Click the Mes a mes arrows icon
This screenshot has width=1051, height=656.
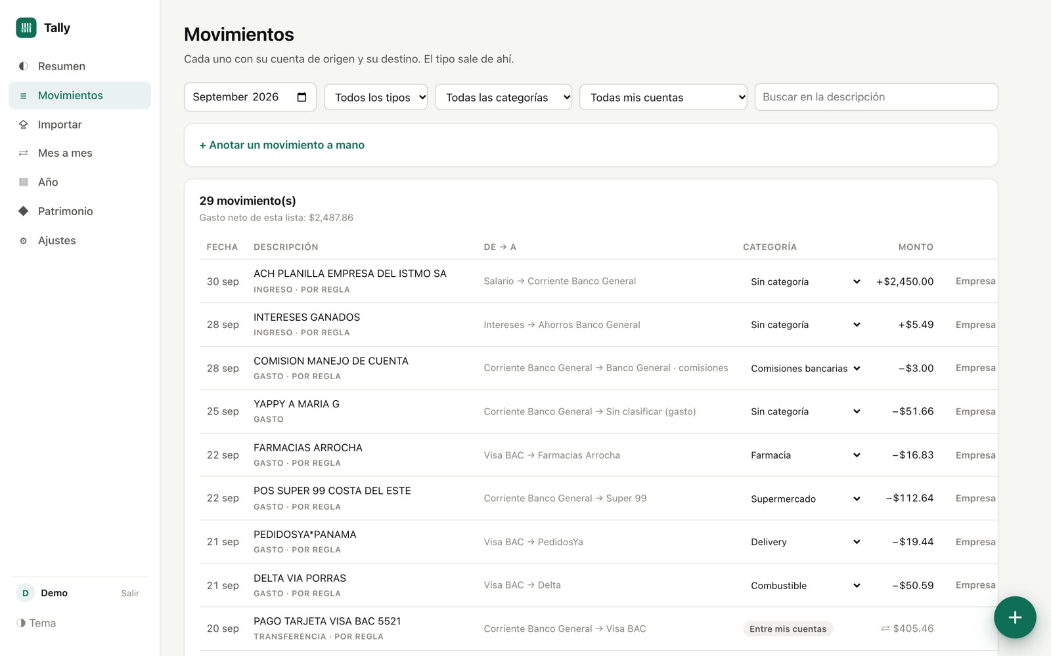point(24,153)
